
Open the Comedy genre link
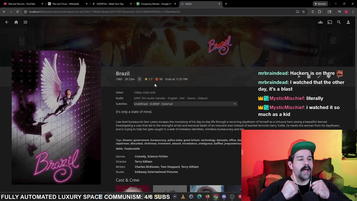coord(140,157)
